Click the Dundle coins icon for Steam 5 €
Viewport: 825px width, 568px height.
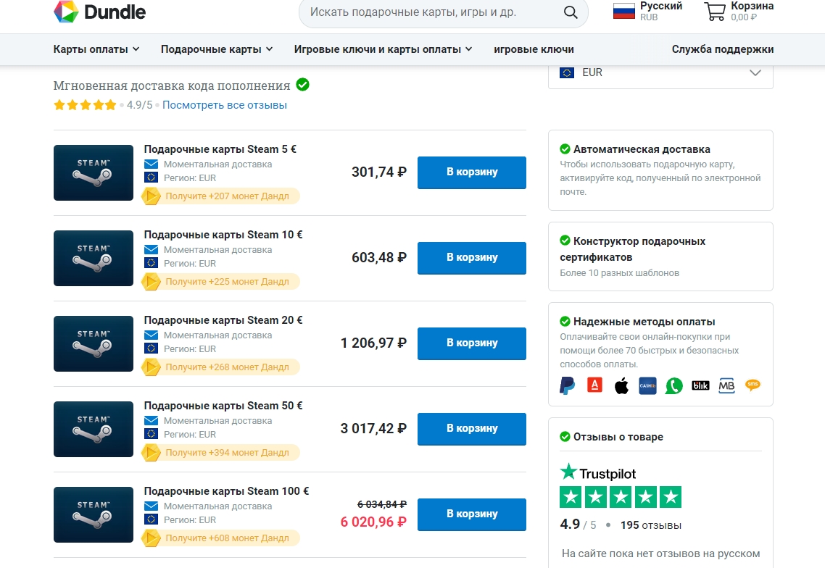tap(151, 196)
